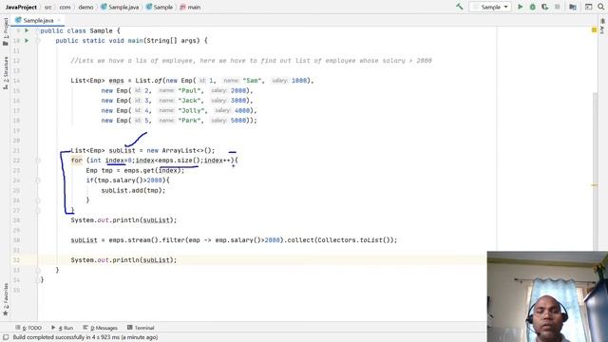Open the Sample run configuration dropdown
Screen dimensions: 608x342
tap(490, 7)
